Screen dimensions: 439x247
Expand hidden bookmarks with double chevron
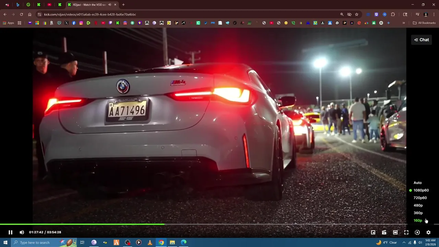(404, 23)
